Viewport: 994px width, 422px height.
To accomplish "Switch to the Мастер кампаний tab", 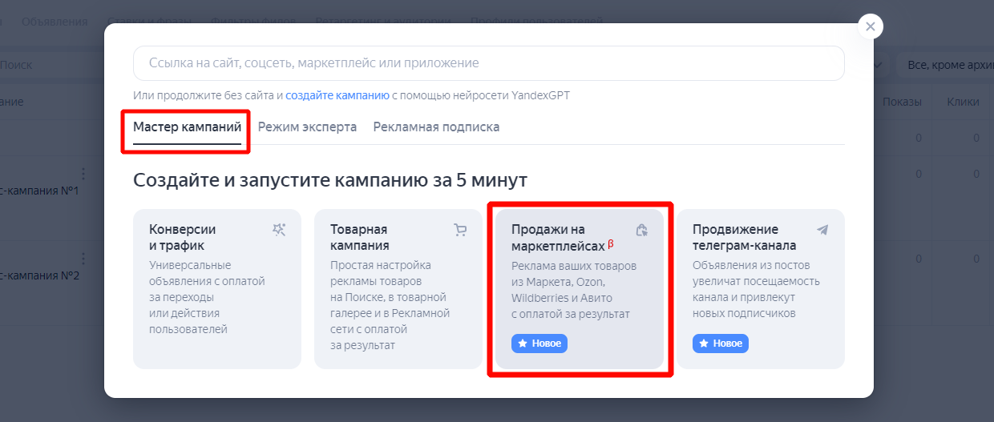I will click(x=187, y=127).
